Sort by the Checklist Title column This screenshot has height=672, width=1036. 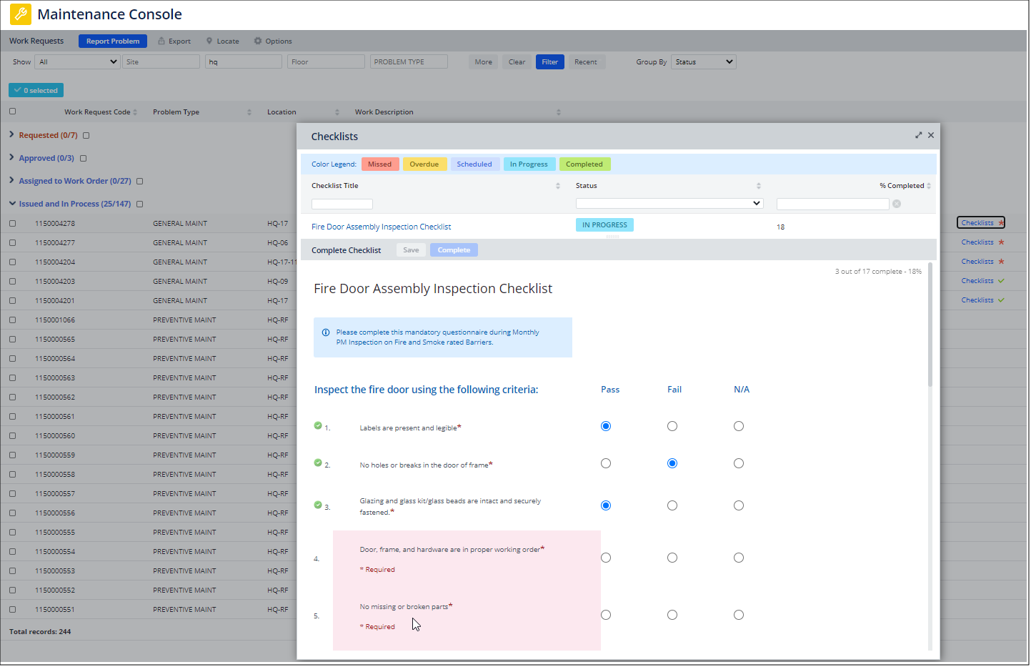coord(558,185)
